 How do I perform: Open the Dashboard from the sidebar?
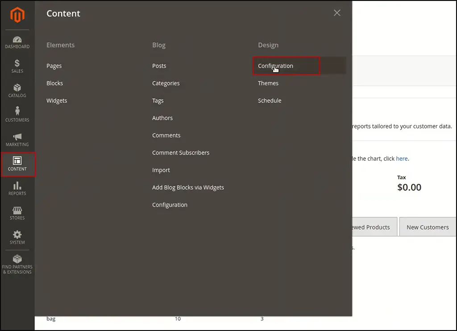tap(17, 42)
